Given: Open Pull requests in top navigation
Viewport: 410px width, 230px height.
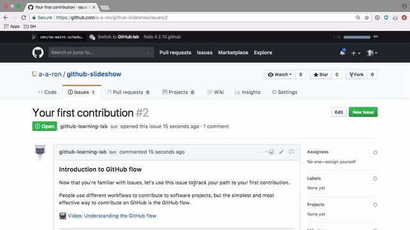Looking at the screenshot, I should click(175, 52).
